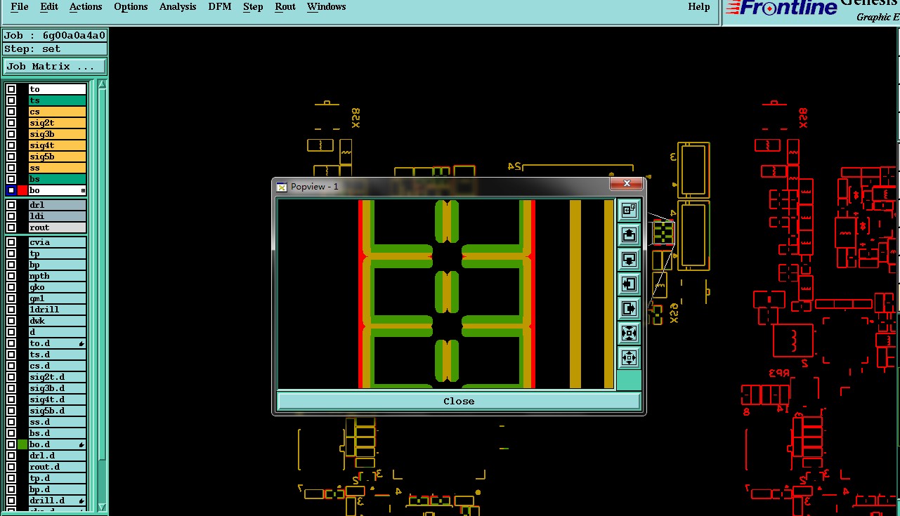Image resolution: width=900 pixels, height=516 pixels.
Task: Open the File menu
Action: [x=20, y=7]
